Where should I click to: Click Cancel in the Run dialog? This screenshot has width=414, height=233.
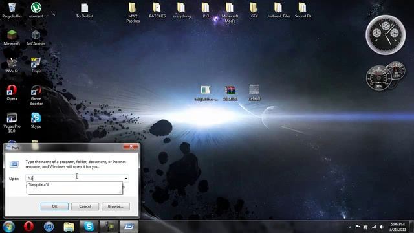click(85, 206)
